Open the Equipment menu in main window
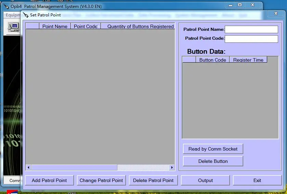Viewport: 287px width, 194px height. pos(13,15)
